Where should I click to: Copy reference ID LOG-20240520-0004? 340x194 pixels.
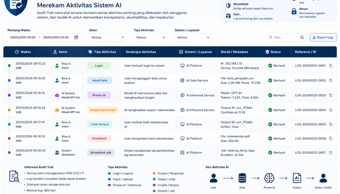(x=331, y=110)
